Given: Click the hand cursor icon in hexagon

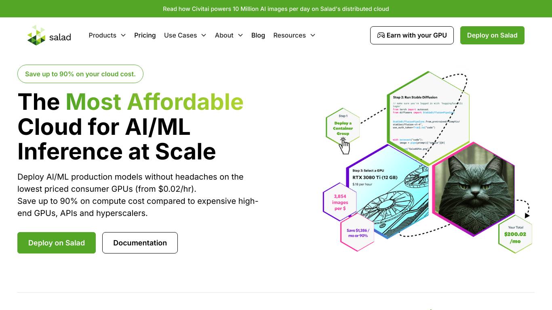Looking at the screenshot, I should point(344,146).
